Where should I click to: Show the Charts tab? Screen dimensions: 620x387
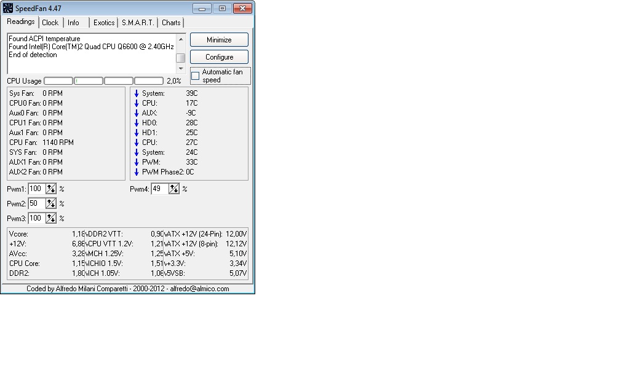point(171,23)
